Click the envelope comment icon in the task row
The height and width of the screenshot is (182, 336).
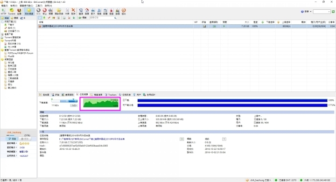(204, 27)
